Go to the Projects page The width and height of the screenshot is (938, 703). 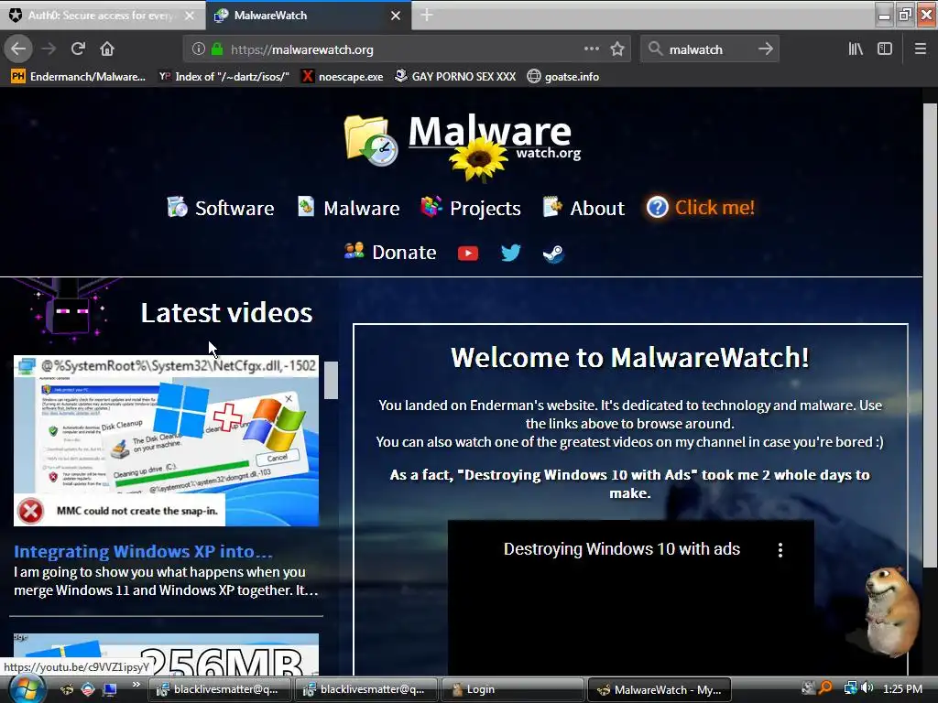tap(471, 208)
